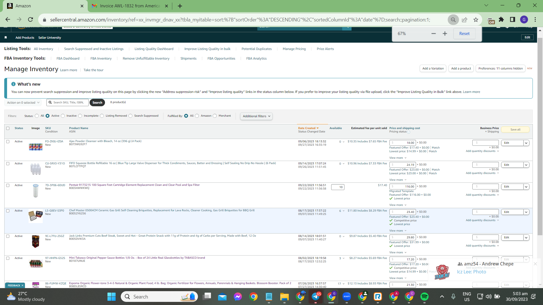This screenshot has width=543, height=305.
Task: Select the Status All radio button
Action: tap(37, 116)
